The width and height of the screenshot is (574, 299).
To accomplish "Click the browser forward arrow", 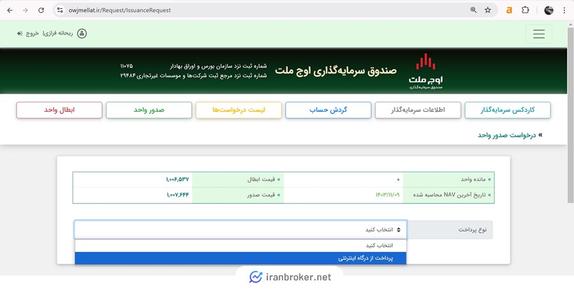I will point(26,10).
